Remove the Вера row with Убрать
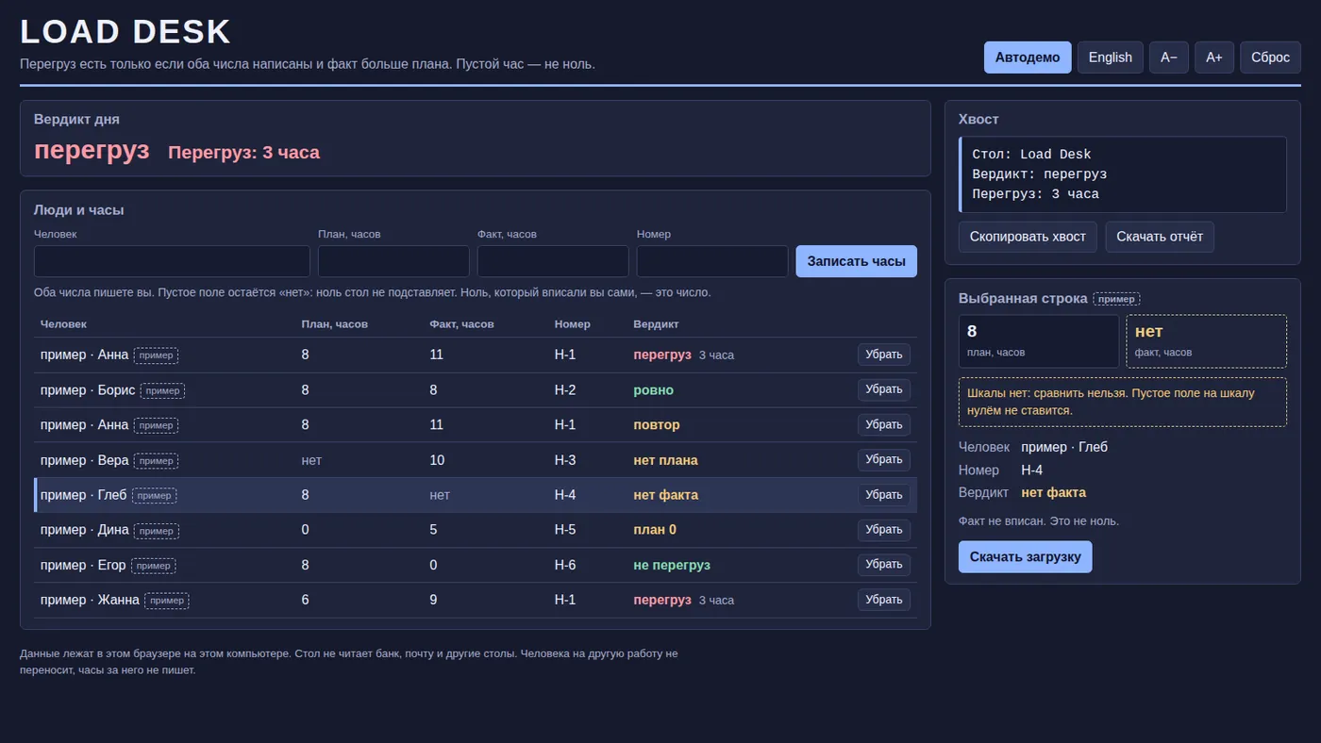Screen dimensions: 1321x743 pos(884,460)
